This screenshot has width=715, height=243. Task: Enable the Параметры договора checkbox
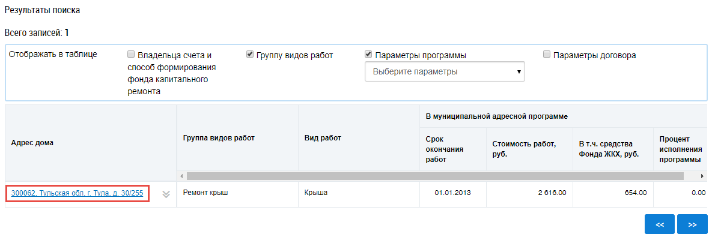click(x=547, y=55)
